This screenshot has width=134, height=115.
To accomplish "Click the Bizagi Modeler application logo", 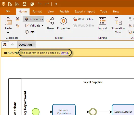I will tap(4, 4).
